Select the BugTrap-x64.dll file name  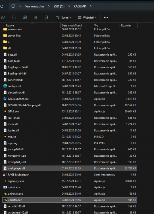[17, 73]
